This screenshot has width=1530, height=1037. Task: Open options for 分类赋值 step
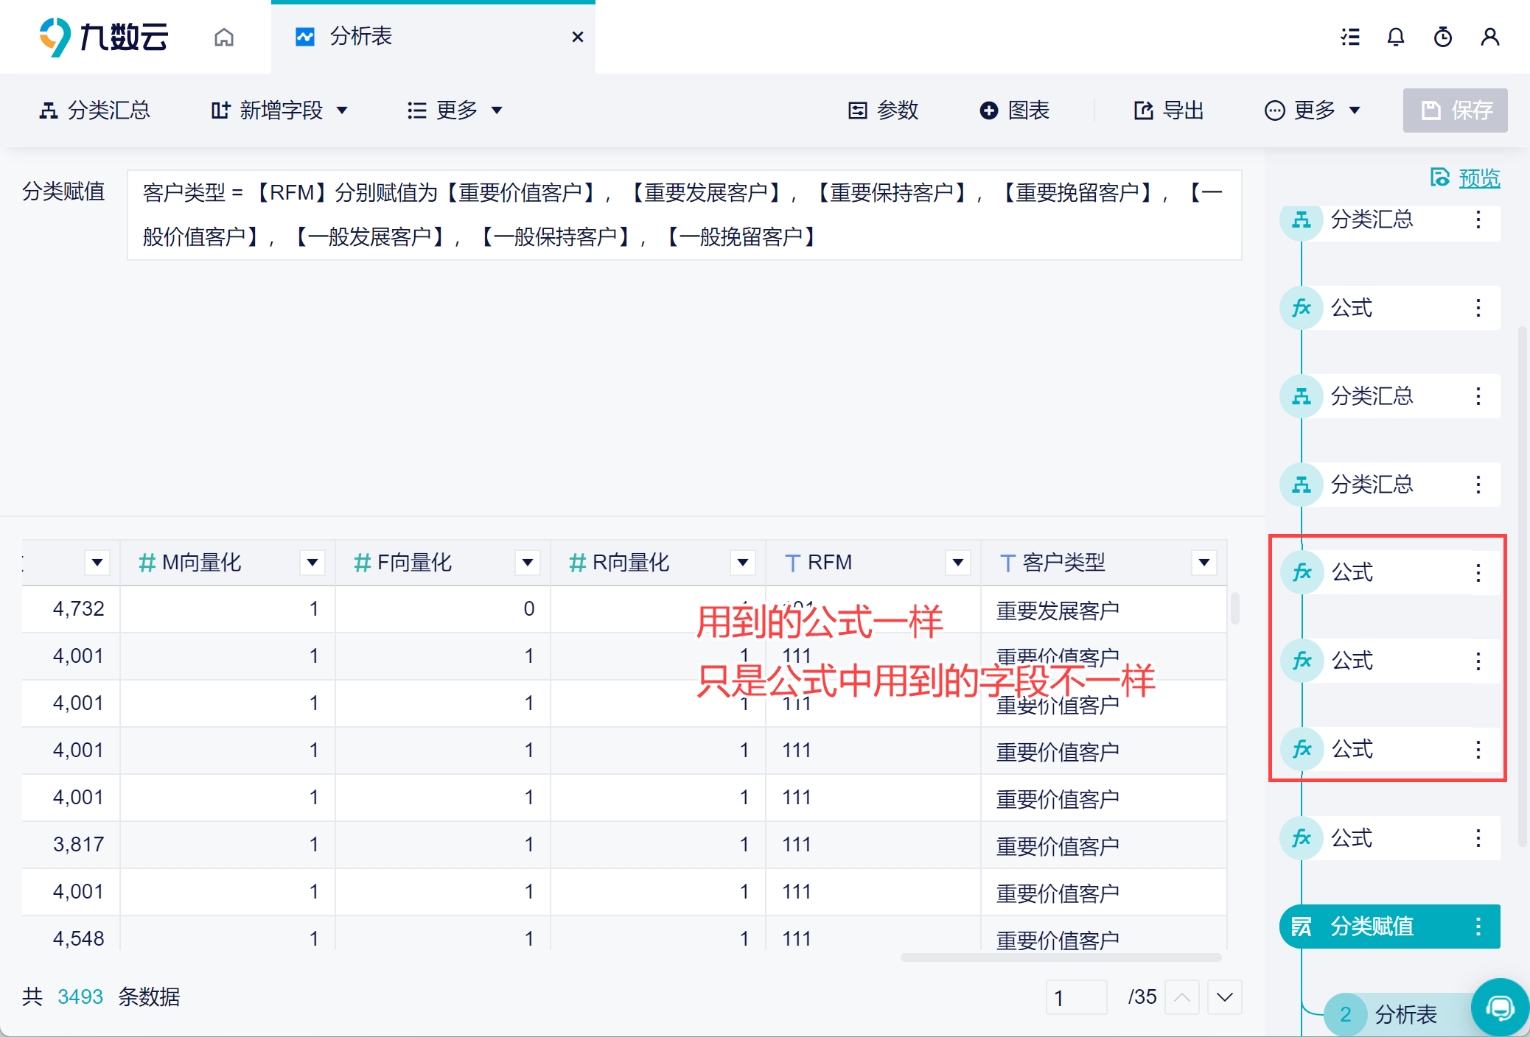[1478, 927]
